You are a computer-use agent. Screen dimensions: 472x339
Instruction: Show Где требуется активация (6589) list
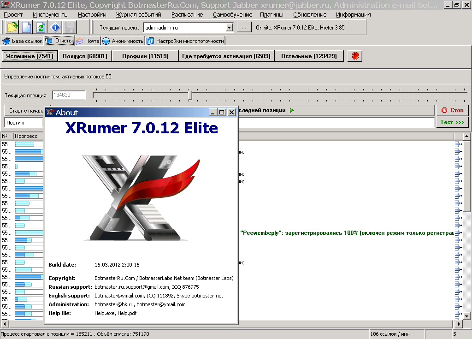[x=226, y=56]
